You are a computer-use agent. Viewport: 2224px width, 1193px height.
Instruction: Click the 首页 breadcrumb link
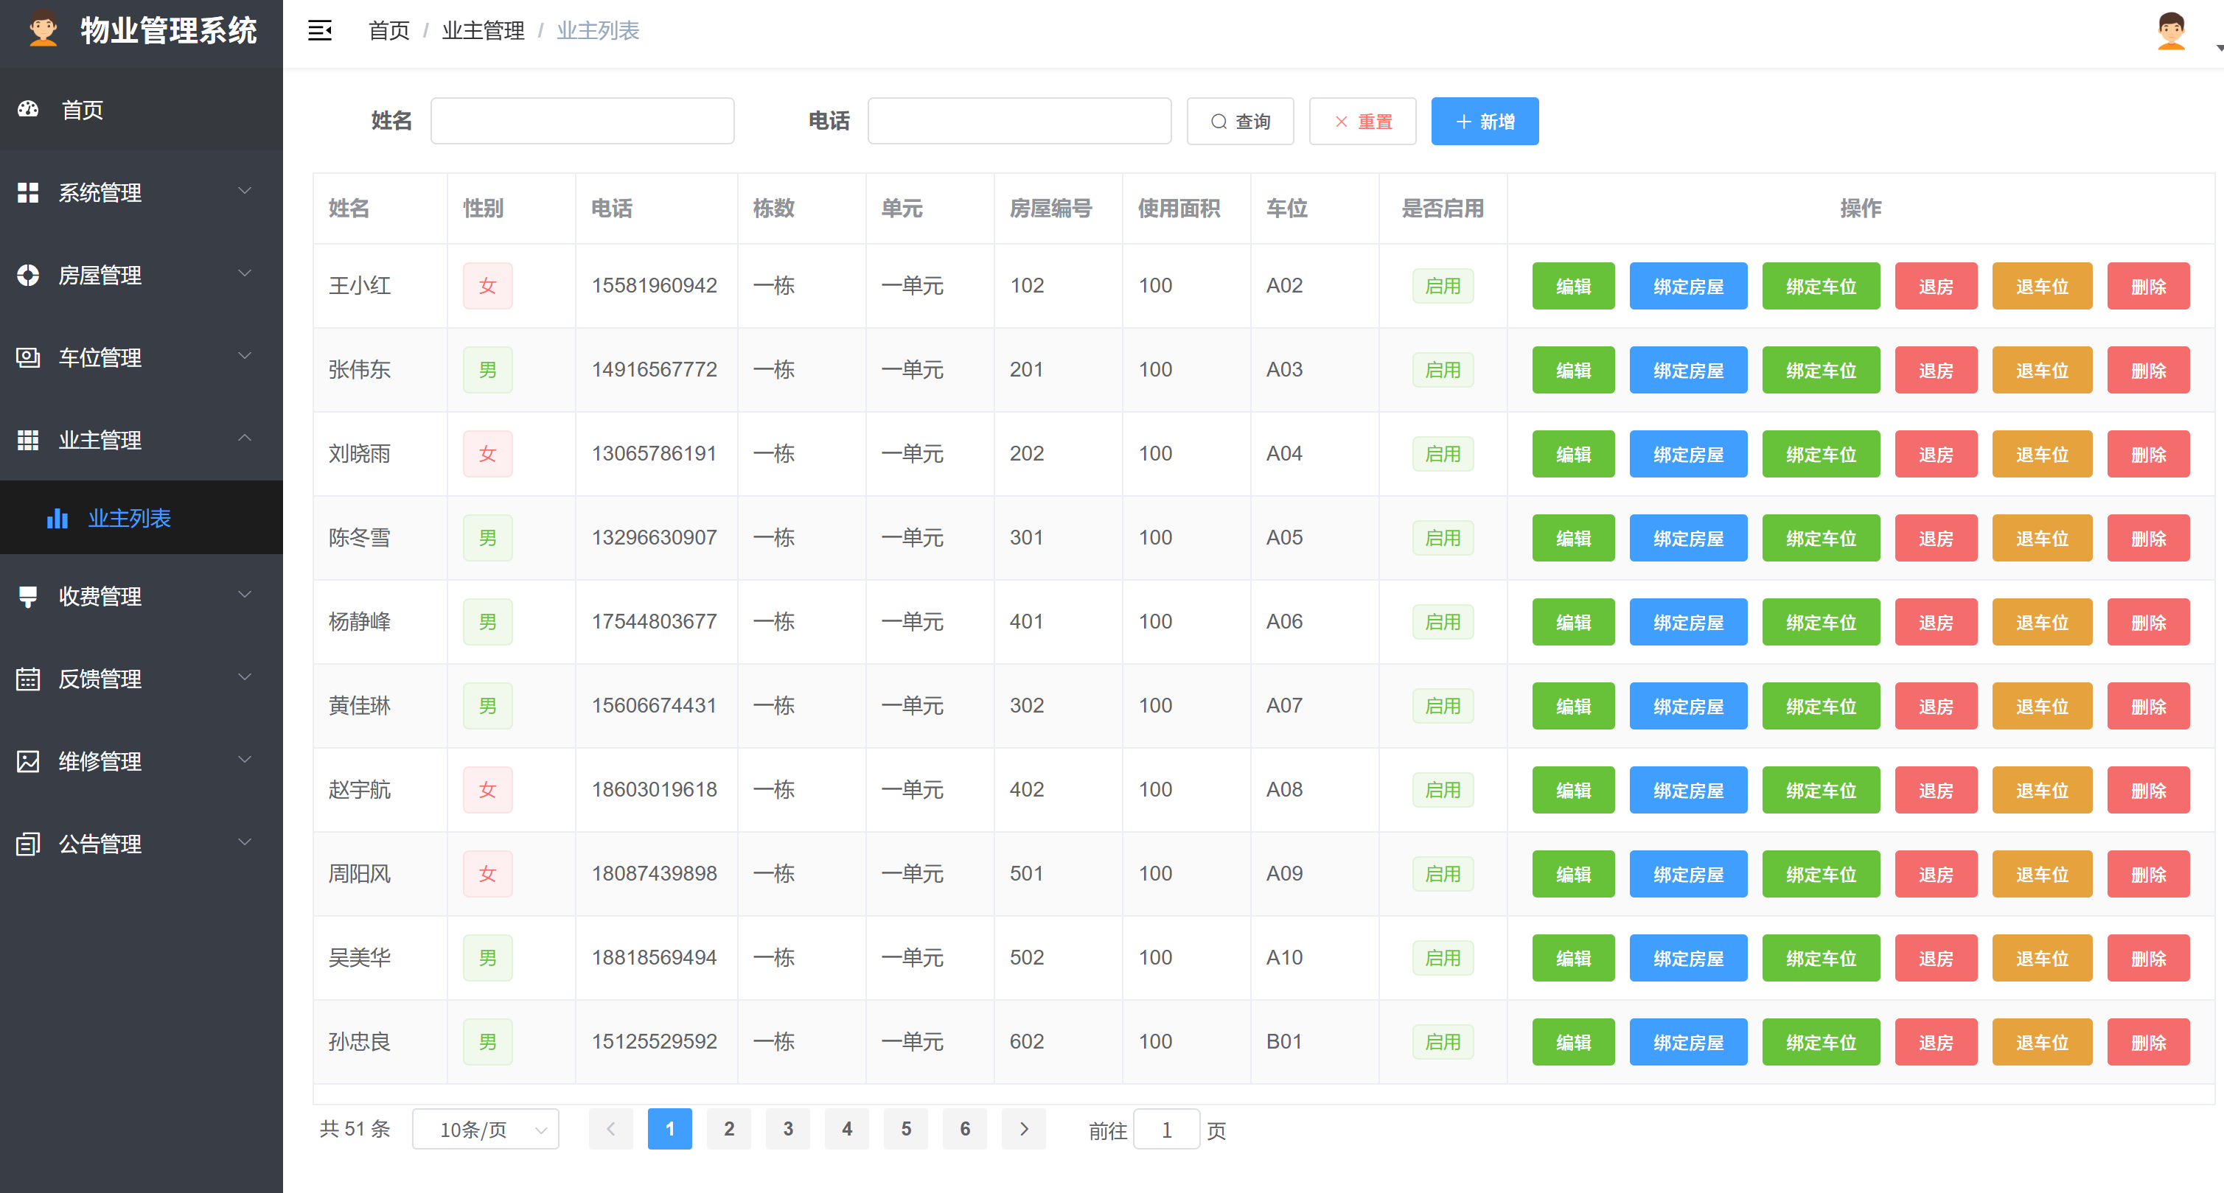click(389, 31)
